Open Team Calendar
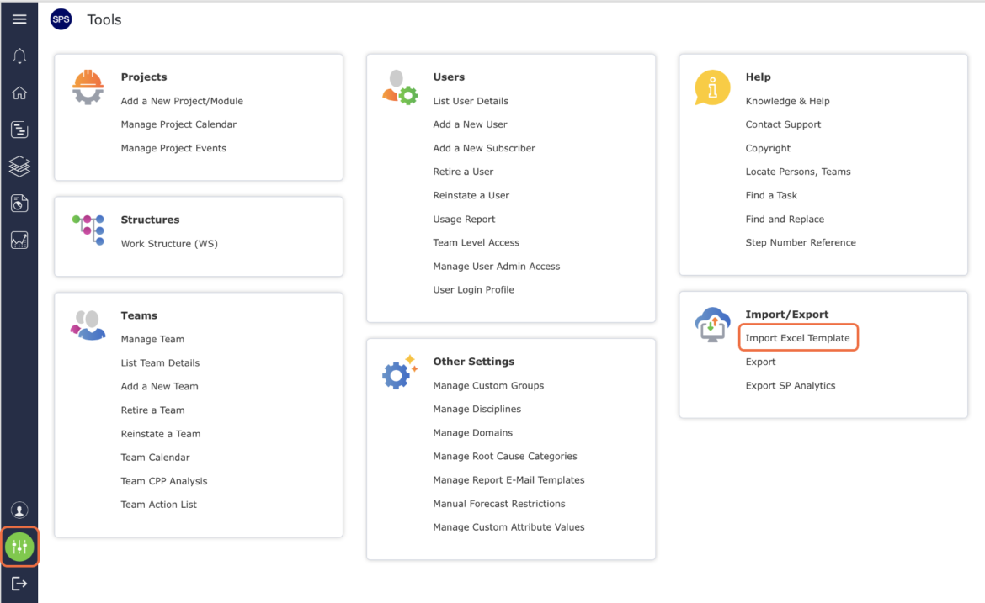Image resolution: width=985 pixels, height=603 pixels. point(155,458)
